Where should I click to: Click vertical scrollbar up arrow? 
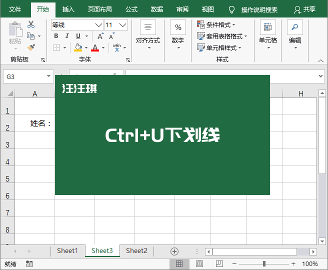(x=322, y=93)
